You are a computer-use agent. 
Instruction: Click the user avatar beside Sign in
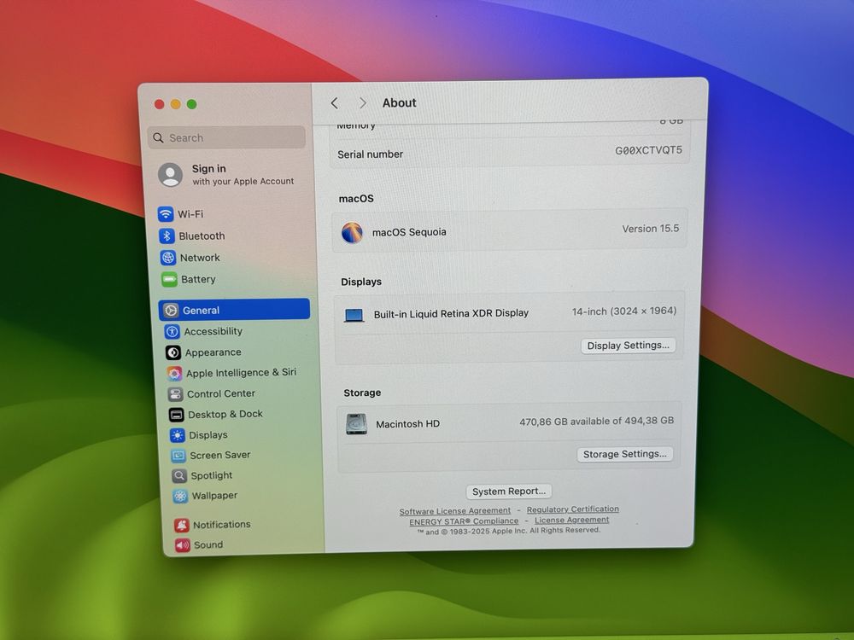pos(171,175)
